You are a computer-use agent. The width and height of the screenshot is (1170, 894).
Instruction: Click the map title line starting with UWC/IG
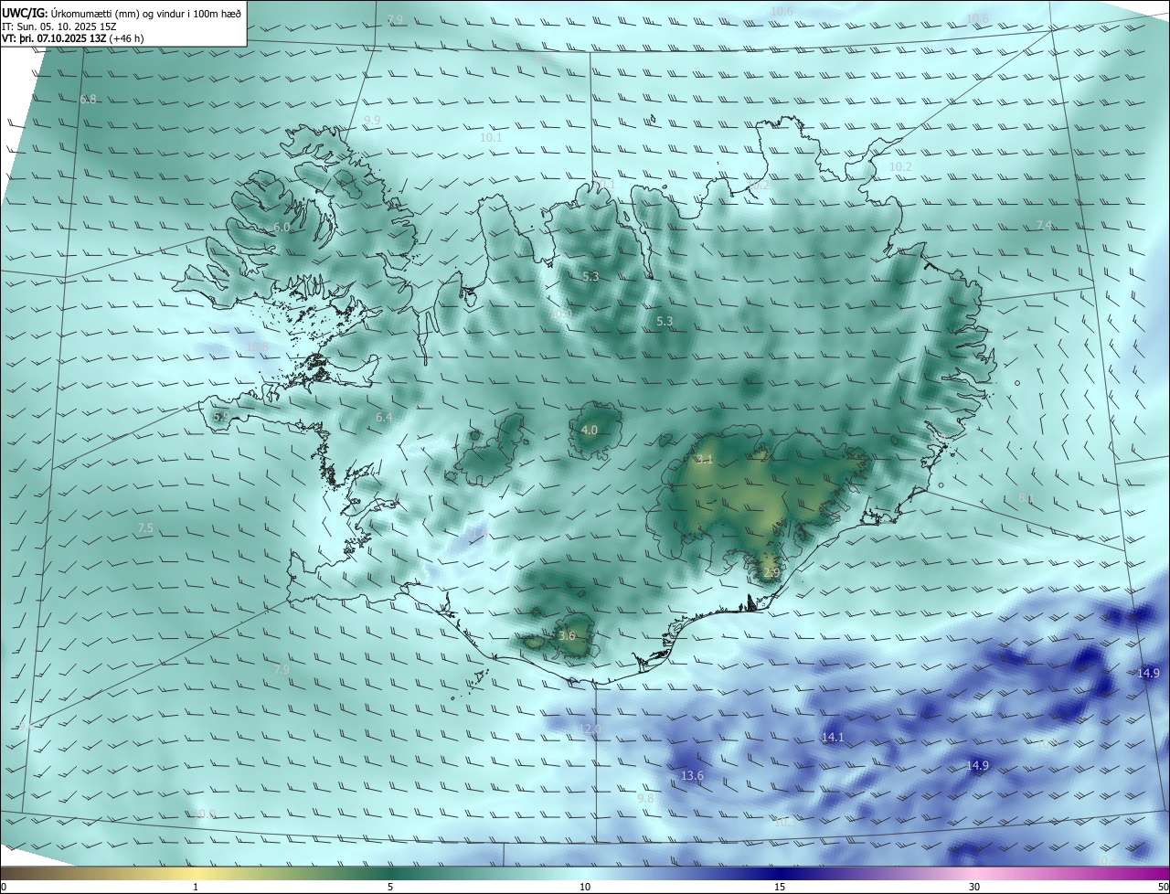click(122, 13)
